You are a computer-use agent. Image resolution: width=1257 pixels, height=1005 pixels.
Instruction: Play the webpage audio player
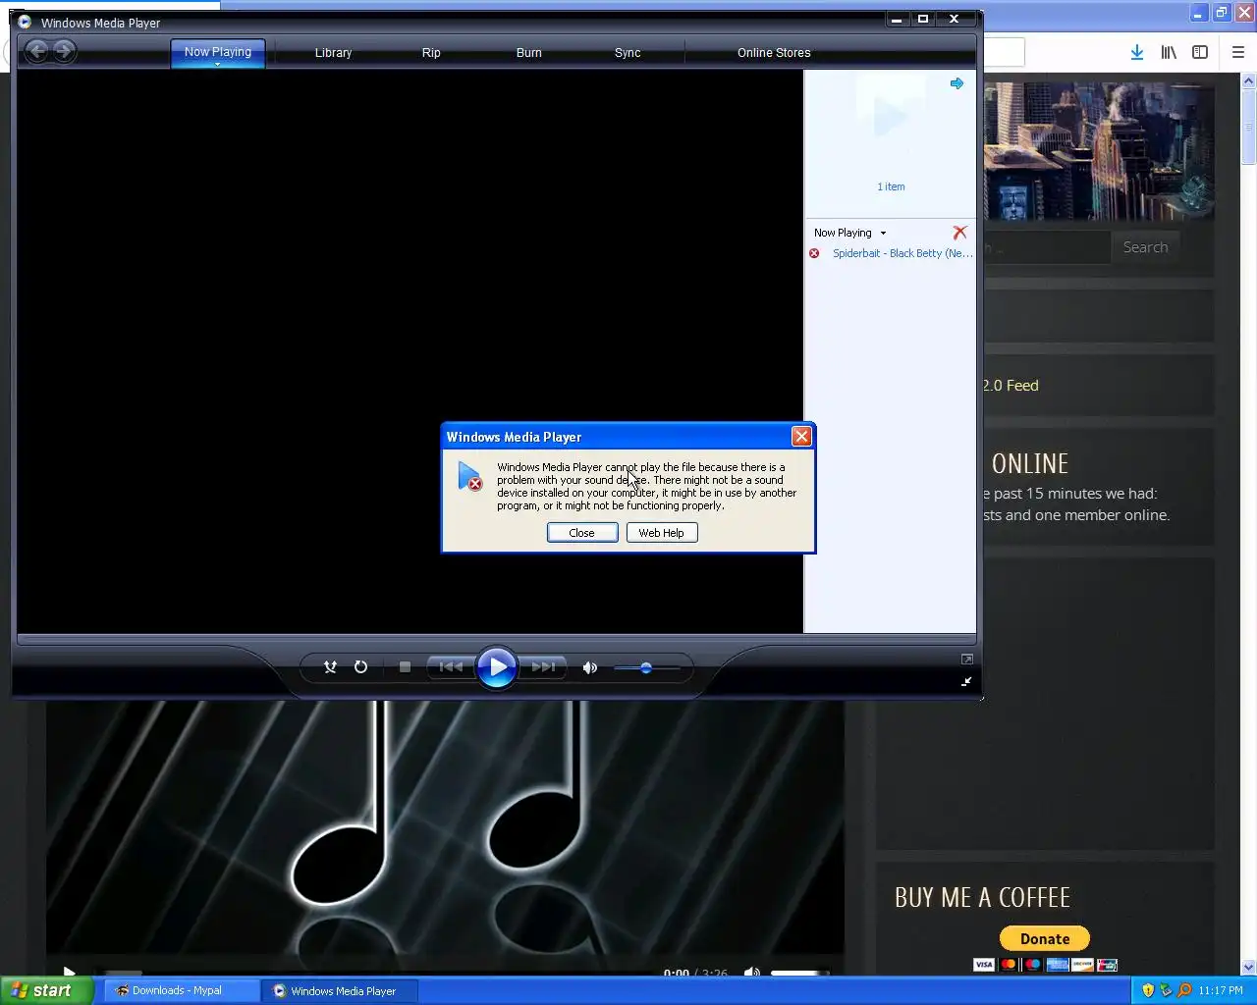pyautogui.click(x=69, y=973)
